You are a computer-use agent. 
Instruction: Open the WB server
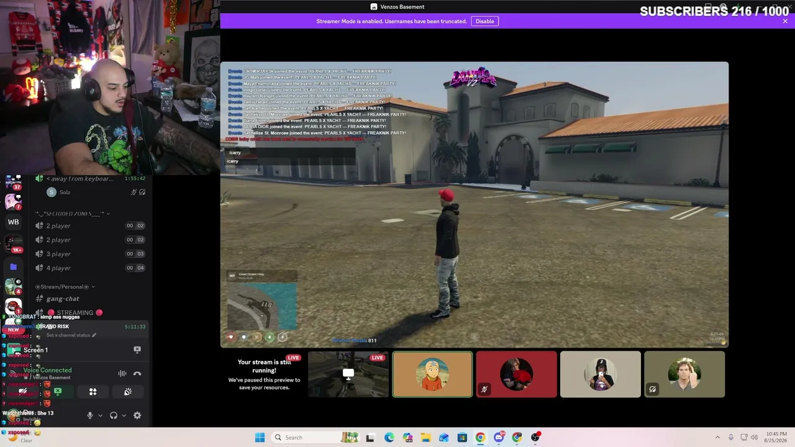13,222
